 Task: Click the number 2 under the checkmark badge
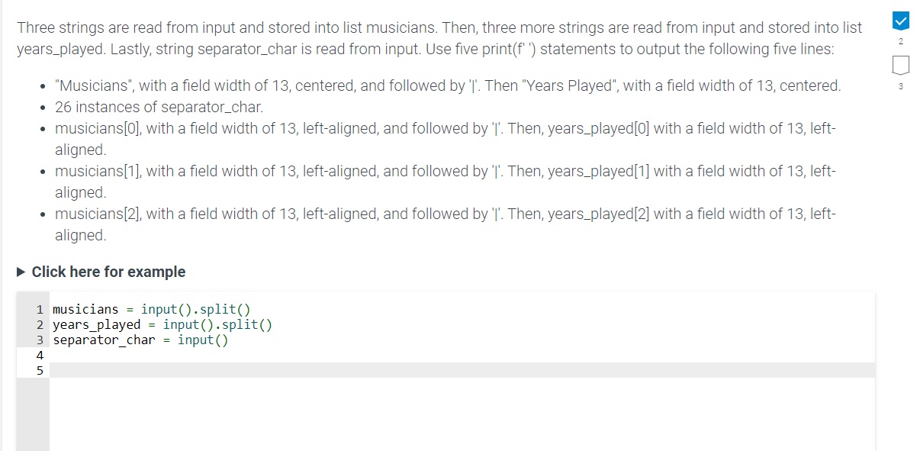point(900,41)
